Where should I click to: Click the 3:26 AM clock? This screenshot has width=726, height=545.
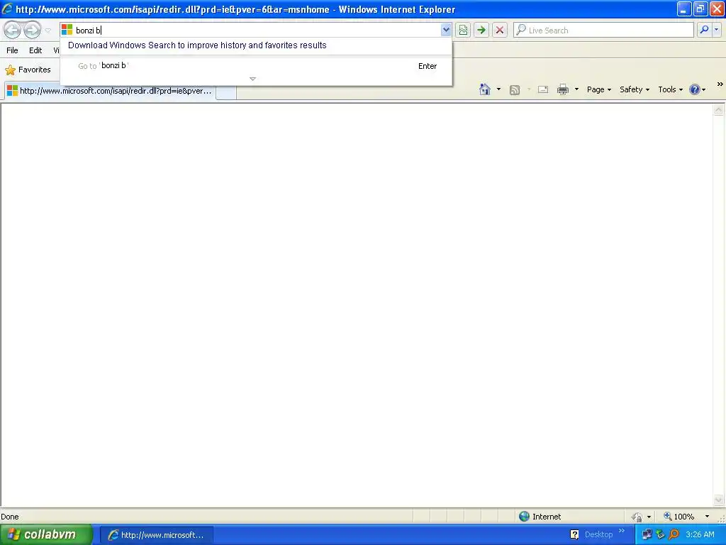tap(700, 534)
